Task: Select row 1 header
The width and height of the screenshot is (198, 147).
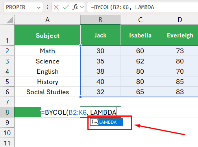Action: pyautogui.click(x=7, y=35)
